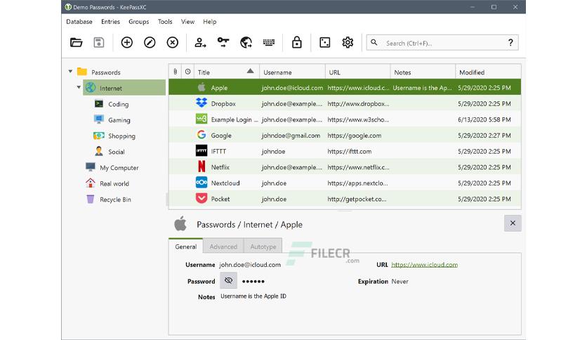
Task: Edit entry using the pencil circle icon
Action: [150, 42]
